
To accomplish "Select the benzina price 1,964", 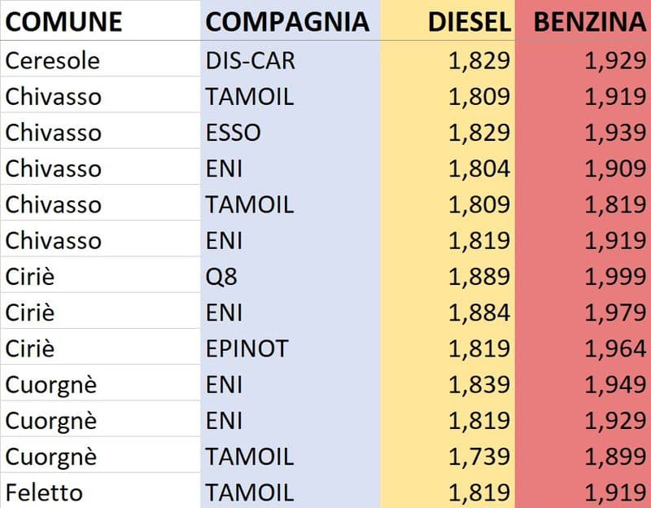I will (614, 348).
